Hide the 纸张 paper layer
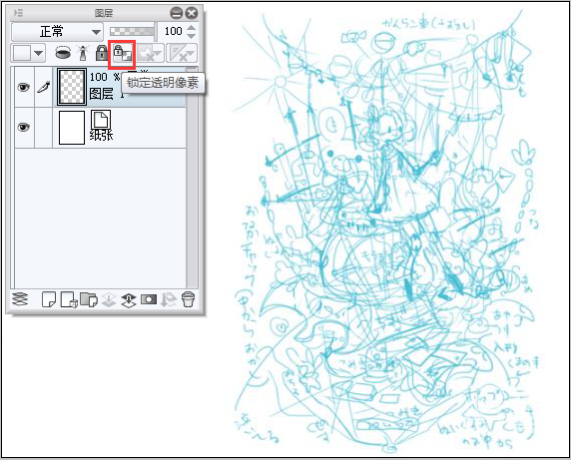The width and height of the screenshot is (571, 460). [24, 127]
